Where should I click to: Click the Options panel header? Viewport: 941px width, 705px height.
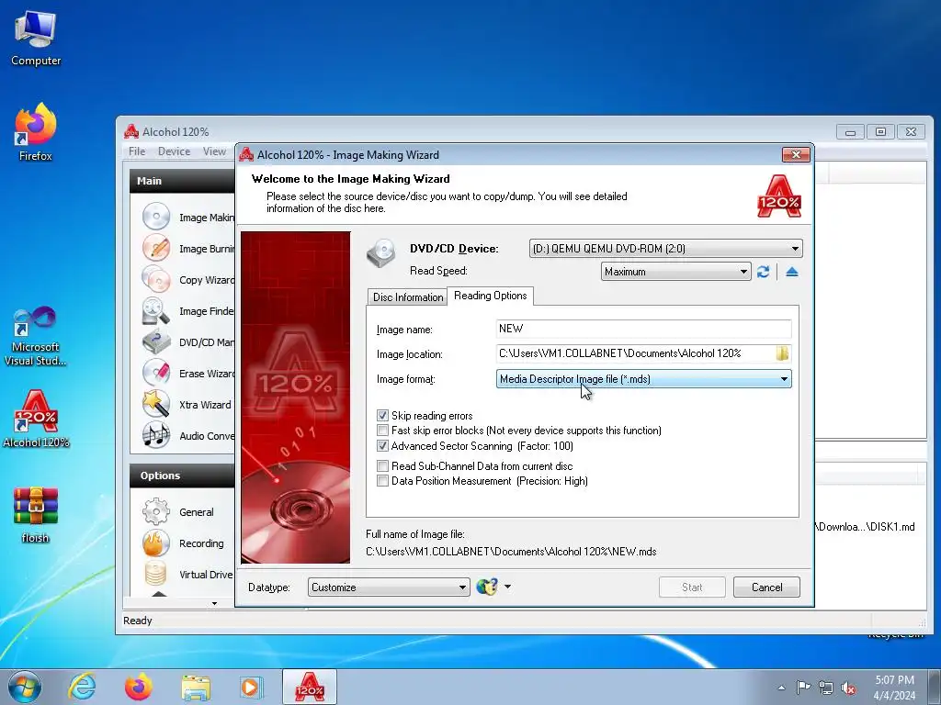coord(183,476)
